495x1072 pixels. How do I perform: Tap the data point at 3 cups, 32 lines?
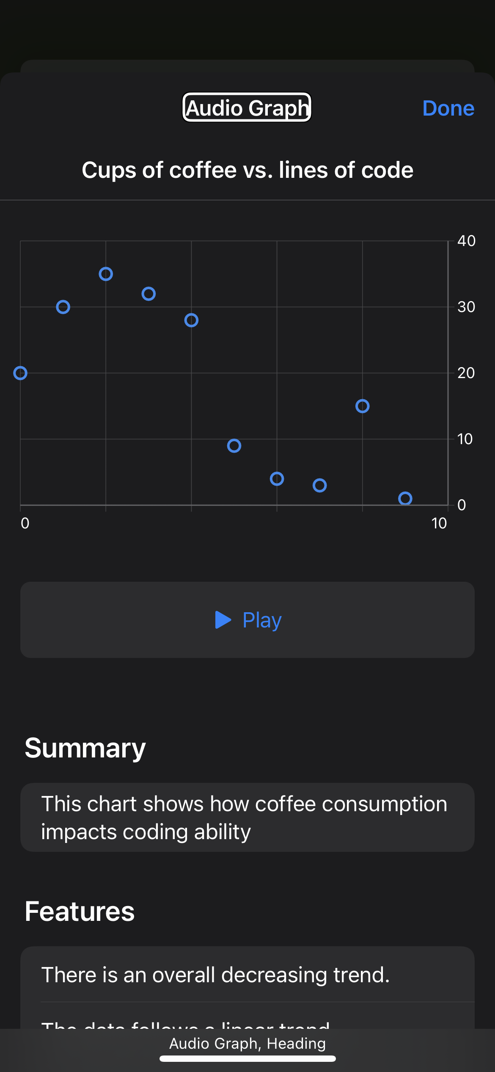[148, 294]
